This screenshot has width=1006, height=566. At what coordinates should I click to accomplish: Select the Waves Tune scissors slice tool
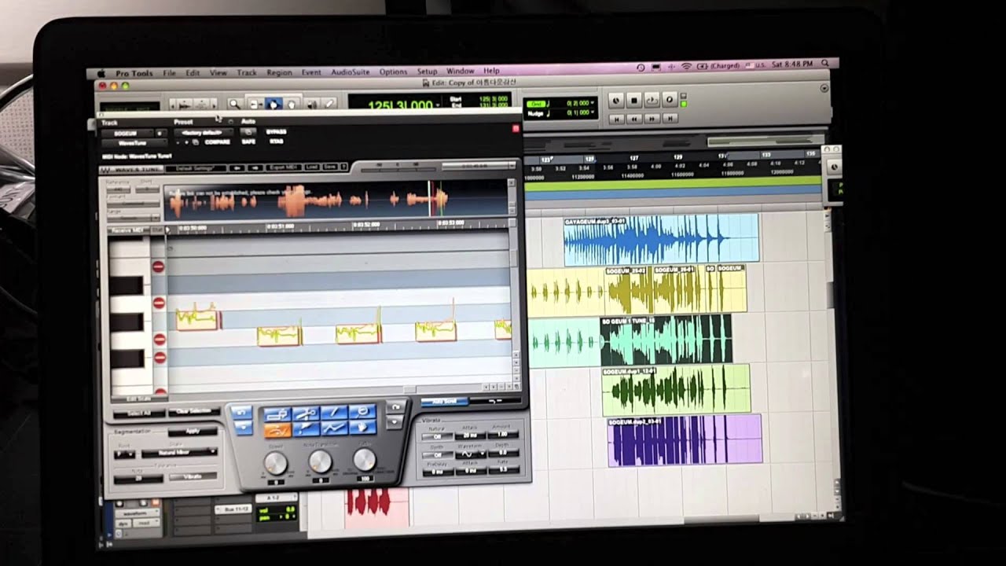click(x=306, y=413)
